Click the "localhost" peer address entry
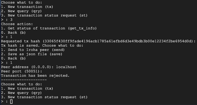 [x=66, y=67]
